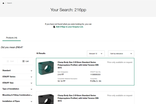Click the Grid view icon
This screenshot has width=156, height=104.
click(x=8, y=61)
